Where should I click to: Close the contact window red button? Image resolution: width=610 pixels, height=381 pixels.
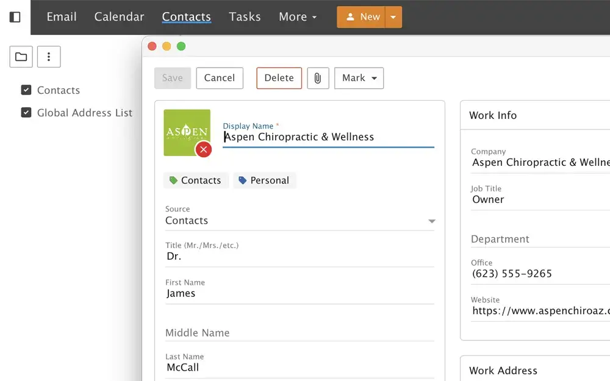(152, 46)
